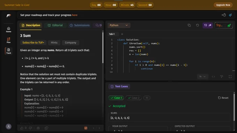237x133 pixels.
Task: Click the Accepted status text
Action: tap(119, 106)
